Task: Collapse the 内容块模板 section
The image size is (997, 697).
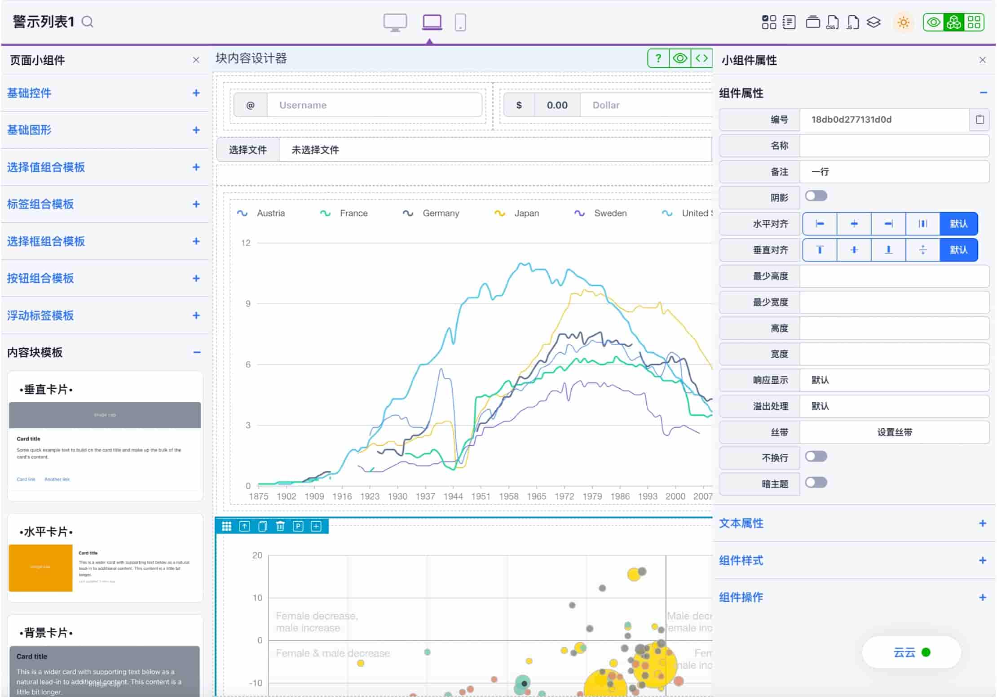Action: click(105, 352)
